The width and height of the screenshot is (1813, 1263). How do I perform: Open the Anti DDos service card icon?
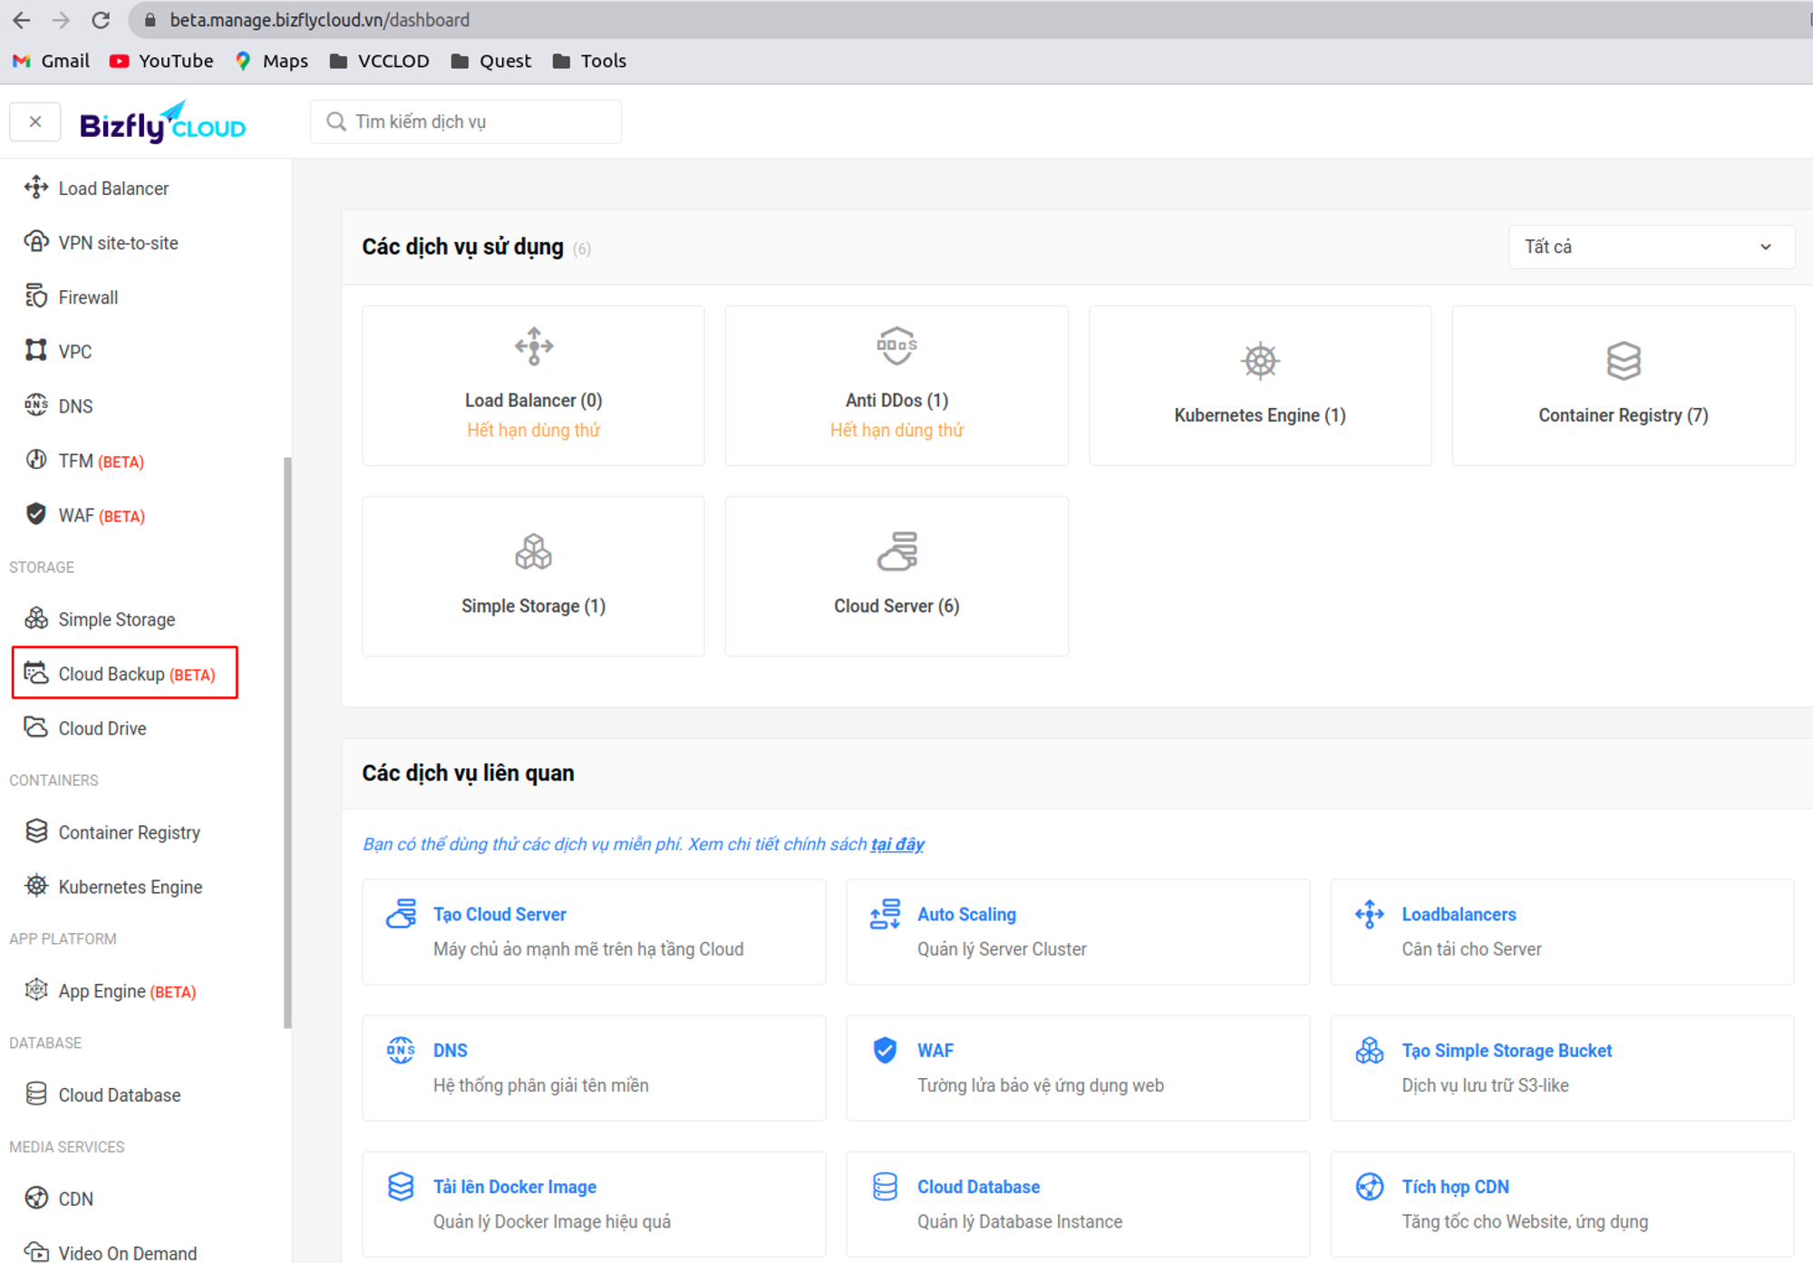(896, 345)
